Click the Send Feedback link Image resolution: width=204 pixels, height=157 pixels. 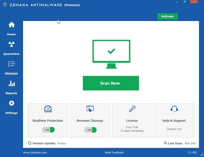pyautogui.click(x=114, y=152)
